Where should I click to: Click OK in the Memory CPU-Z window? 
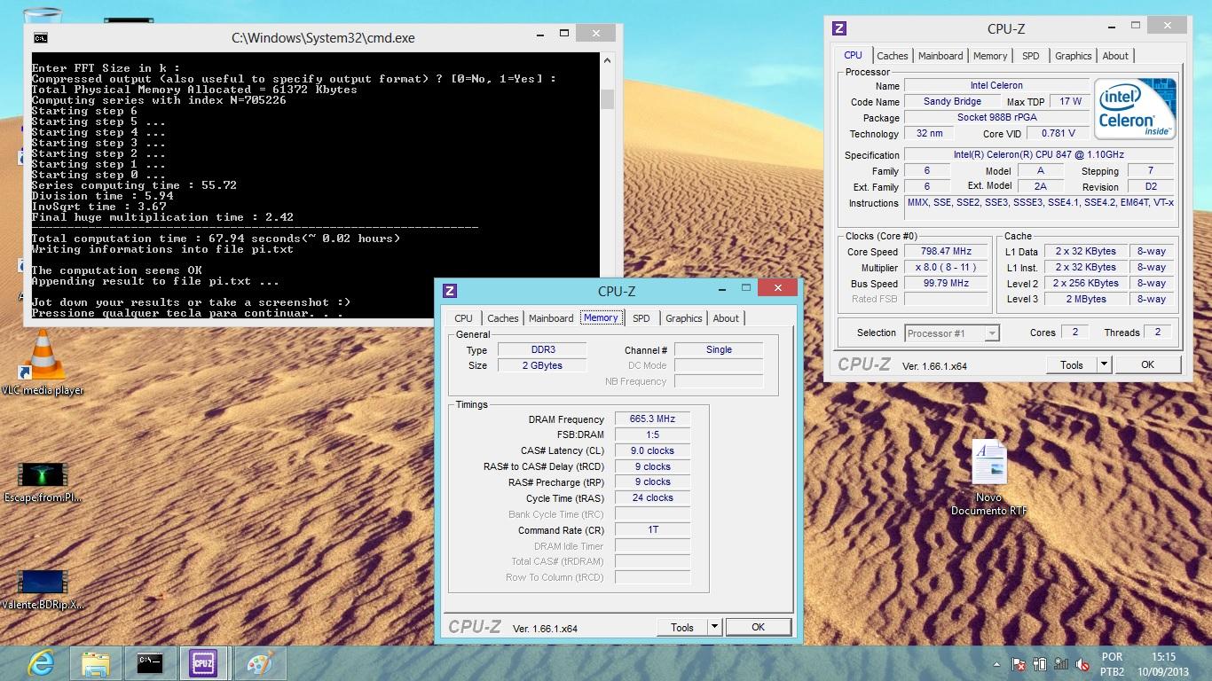759,627
